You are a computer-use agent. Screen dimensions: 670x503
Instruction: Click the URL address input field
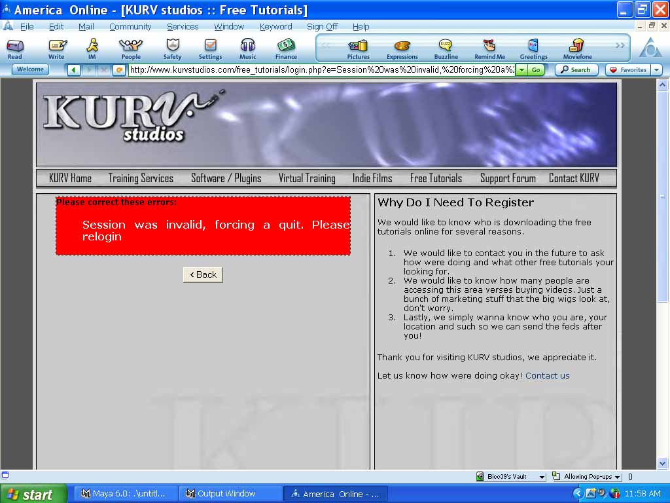[321, 70]
